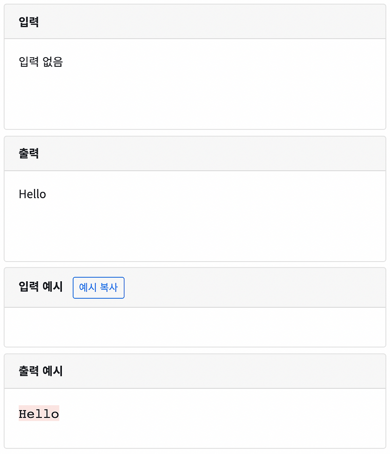Image resolution: width=390 pixels, height=454 pixels.
Task: Click the empty 입력 예시 content area
Action: tap(195, 327)
